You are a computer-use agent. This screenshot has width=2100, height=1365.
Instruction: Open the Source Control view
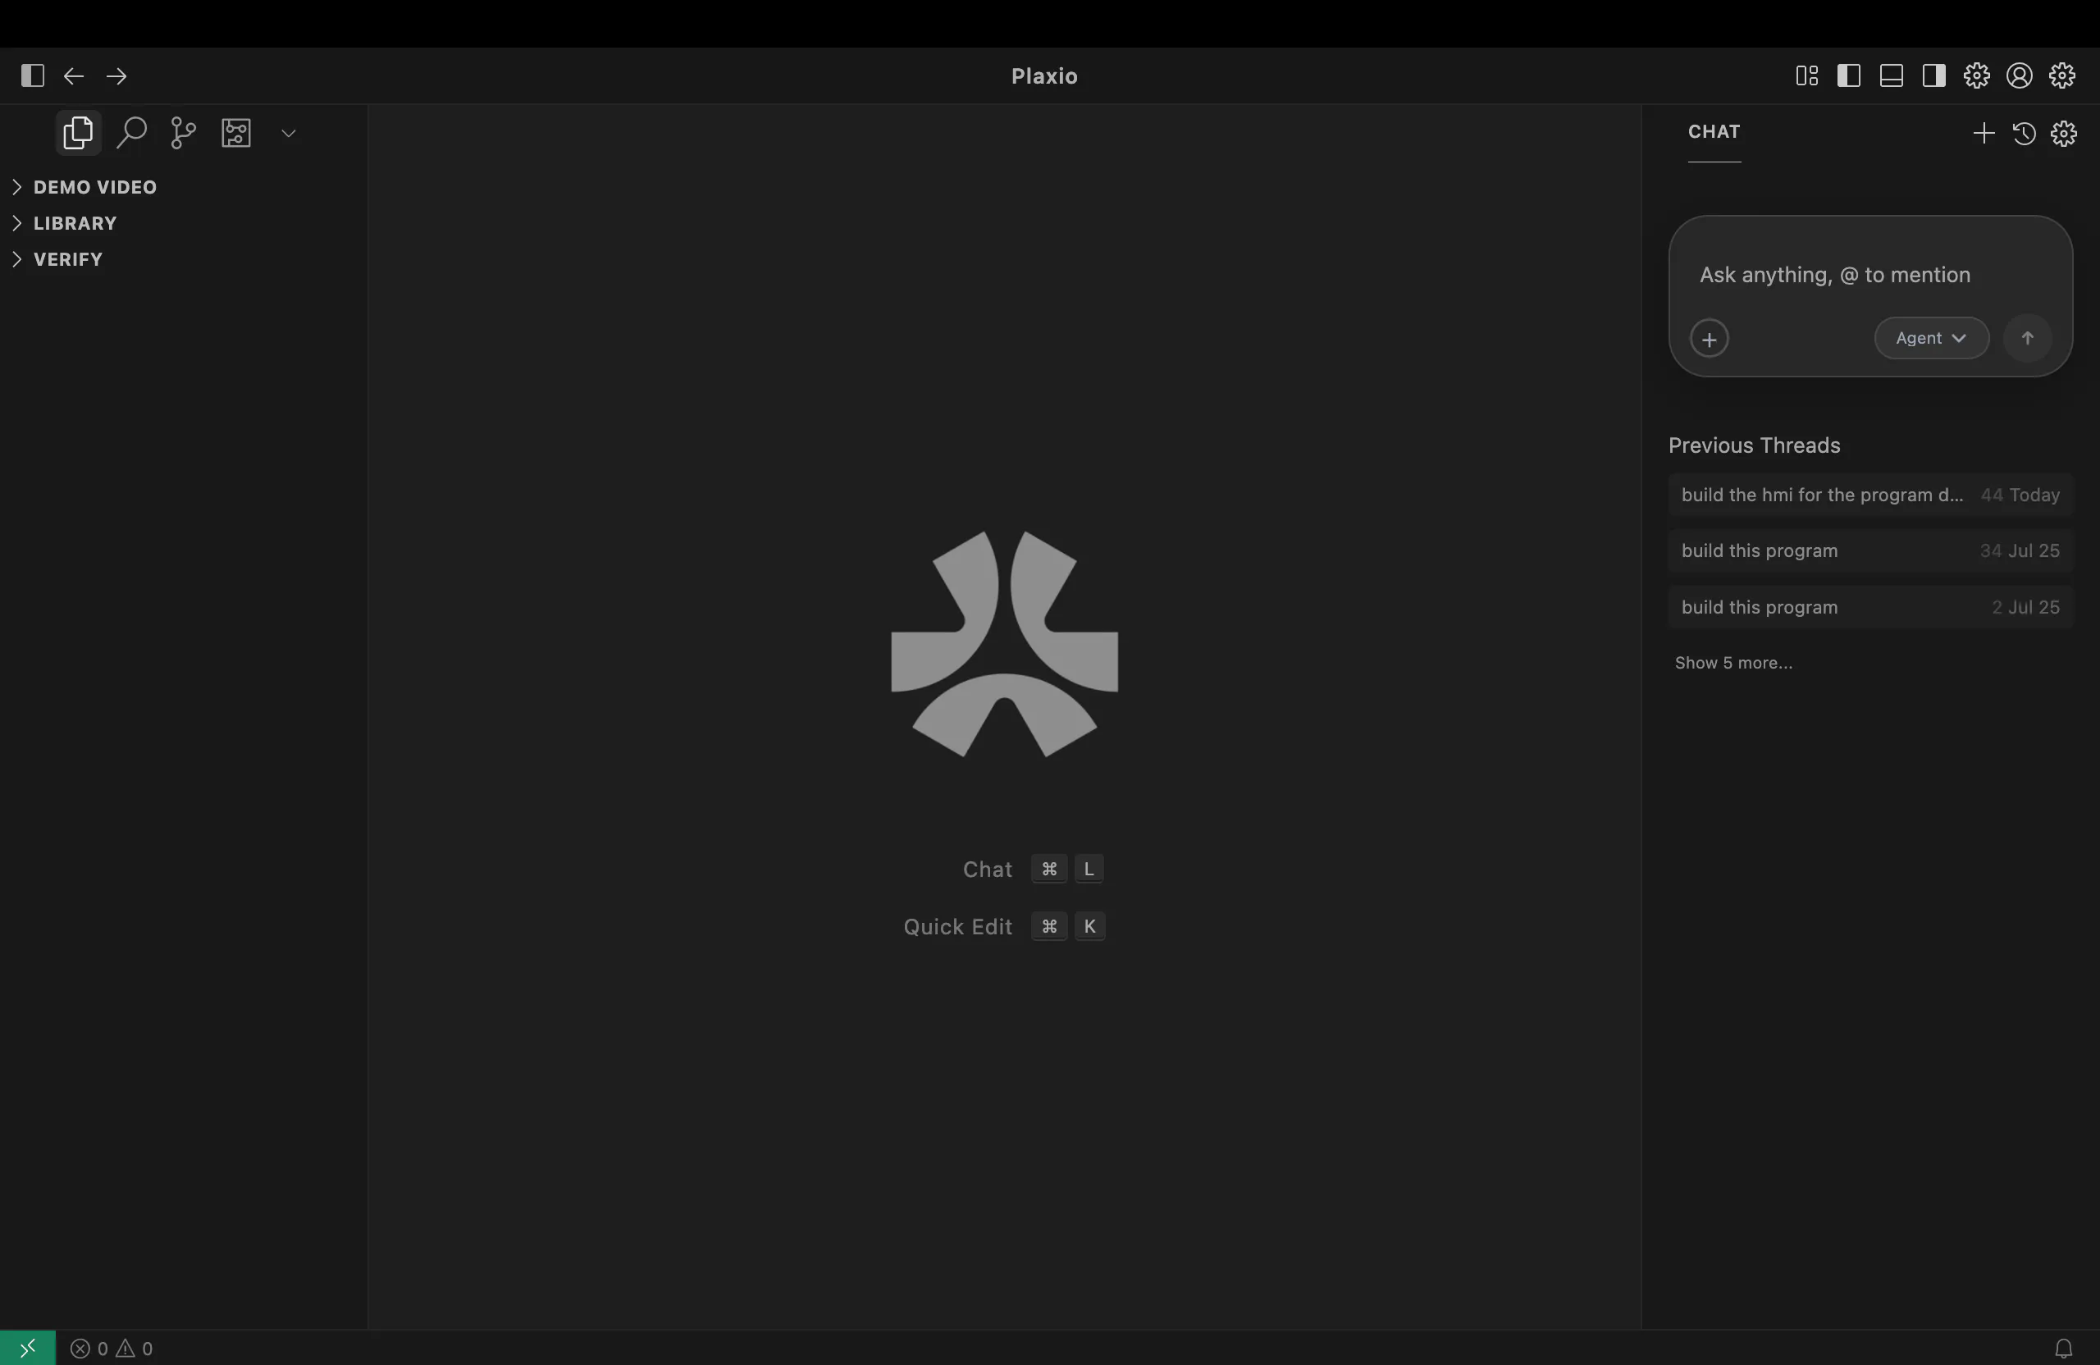[x=183, y=133]
